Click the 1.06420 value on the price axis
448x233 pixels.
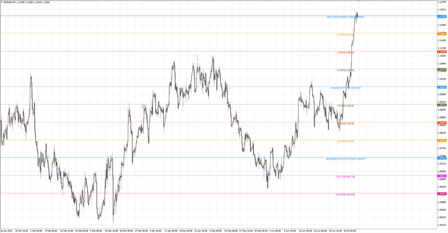pyautogui.click(x=442, y=187)
